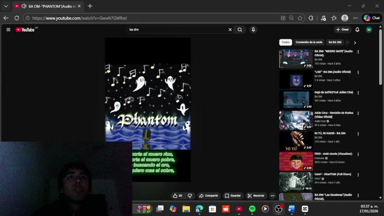Open Spotify from the taskbar

pyautogui.click(x=252, y=209)
